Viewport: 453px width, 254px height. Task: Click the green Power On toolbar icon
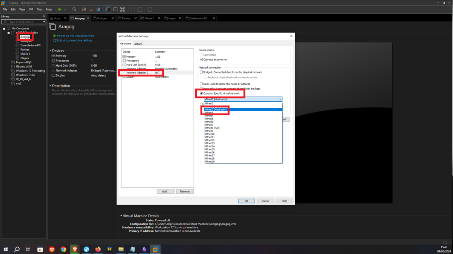click(x=60, y=9)
